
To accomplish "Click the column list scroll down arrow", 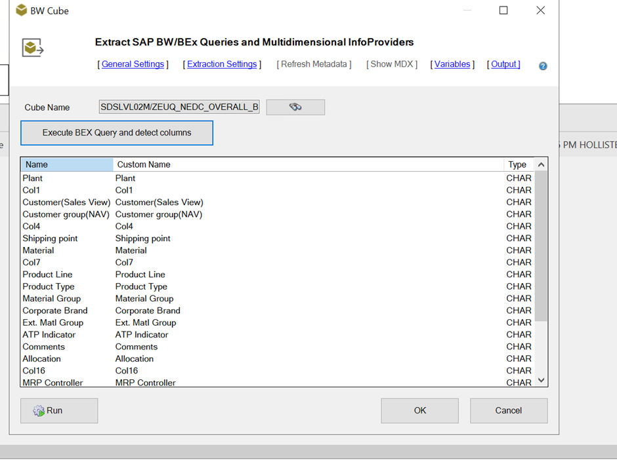I will (541, 380).
